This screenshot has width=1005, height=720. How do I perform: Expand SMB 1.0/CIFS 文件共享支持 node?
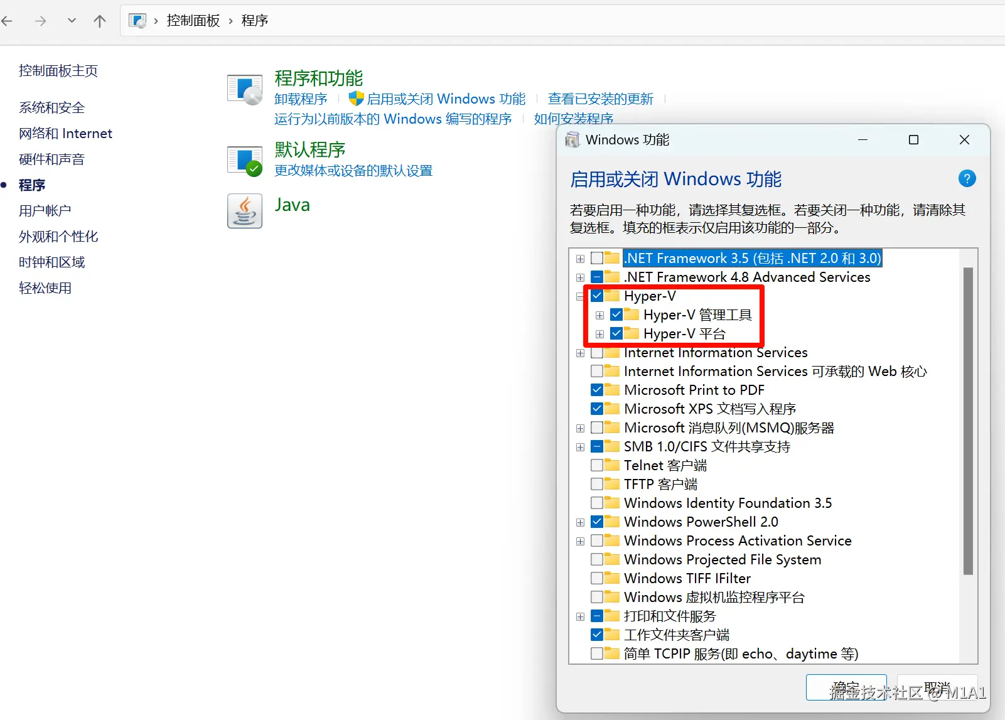[580, 447]
